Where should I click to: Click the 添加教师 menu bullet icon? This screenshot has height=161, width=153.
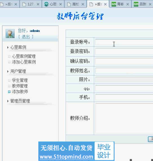point(9,92)
